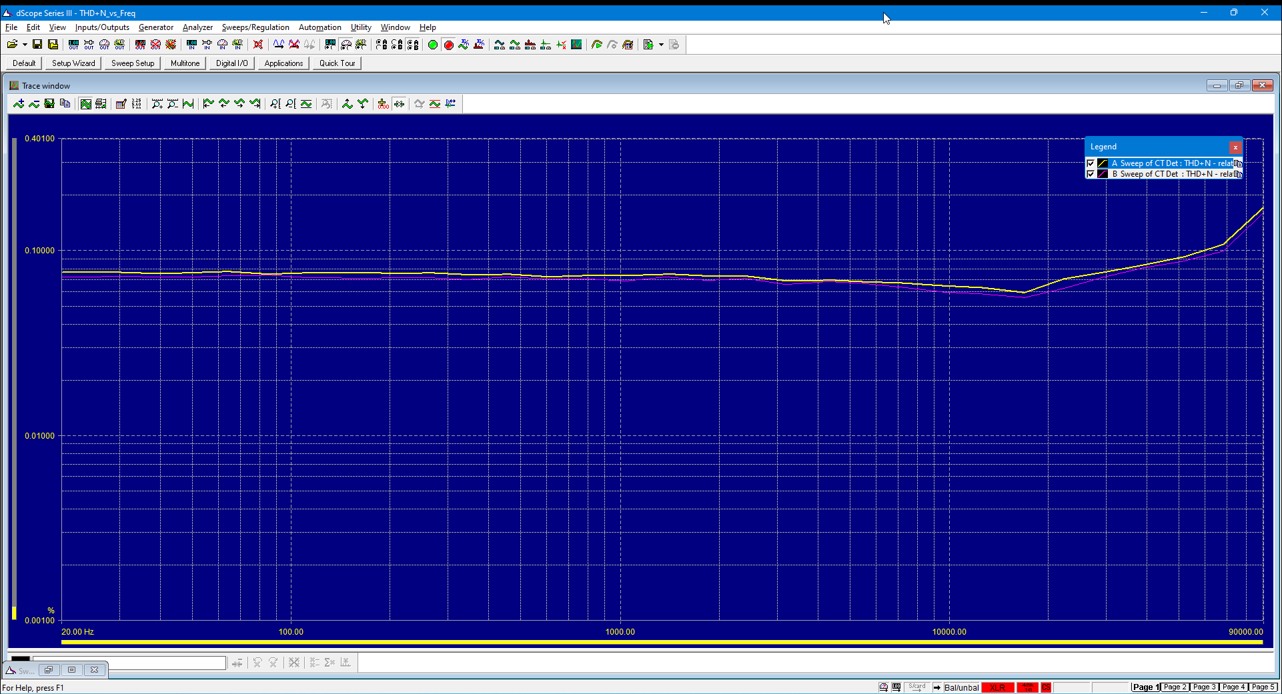Expand the open file dropdown arrow
Viewport: 1282px width, 694px height.
pyautogui.click(x=25, y=45)
